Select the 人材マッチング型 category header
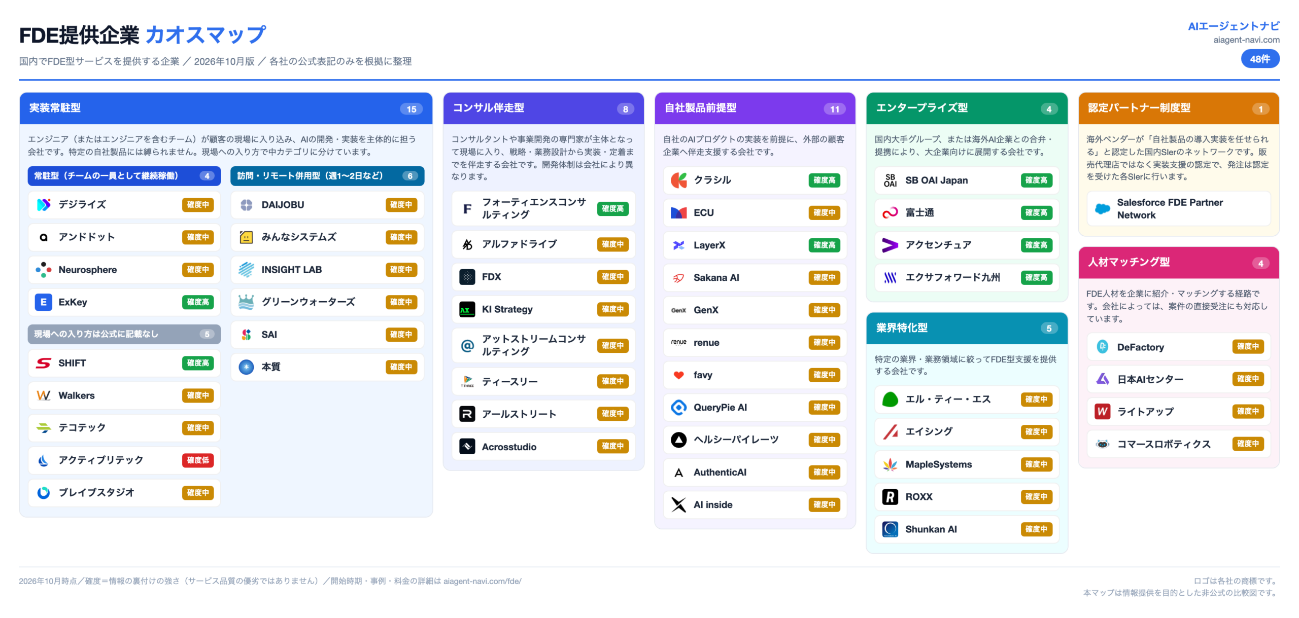 tap(1178, 263)
